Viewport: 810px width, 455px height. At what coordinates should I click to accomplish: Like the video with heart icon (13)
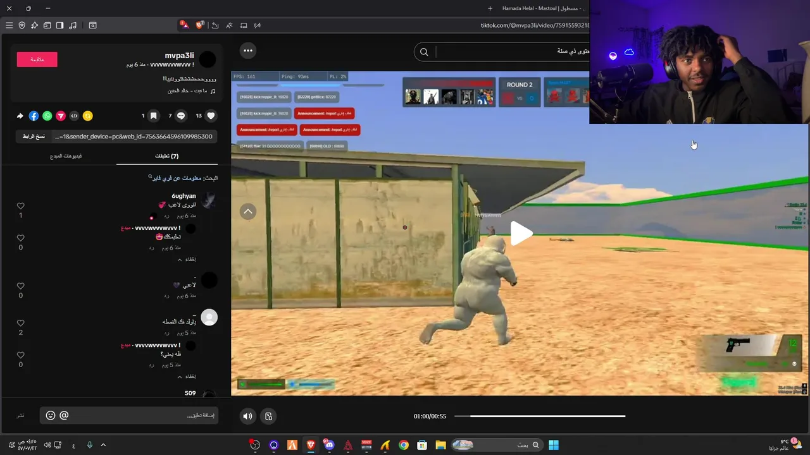point(211,116)
